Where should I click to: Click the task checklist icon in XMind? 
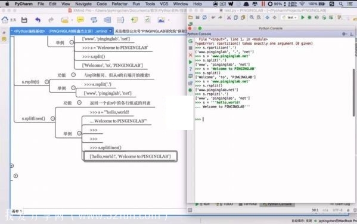[148, 20]
